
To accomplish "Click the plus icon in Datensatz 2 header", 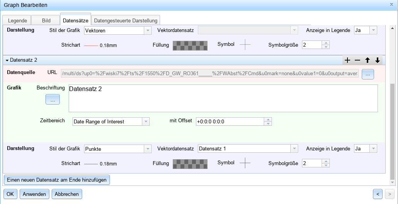I will tap(347, 60).
